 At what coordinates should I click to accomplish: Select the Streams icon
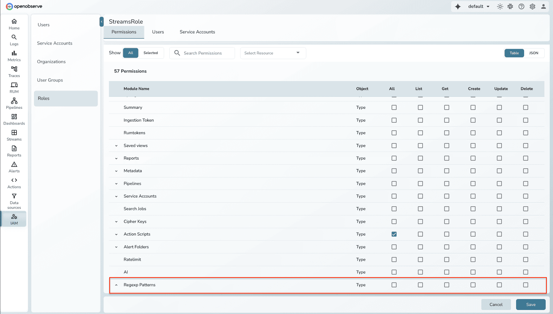pyautogui.click(x=14, y=135)
